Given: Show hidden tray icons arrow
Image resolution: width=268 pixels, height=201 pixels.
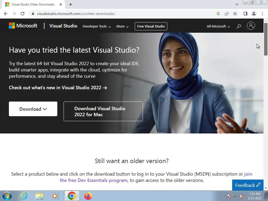Looking at the screenshot, I should (x=222, y=196).
